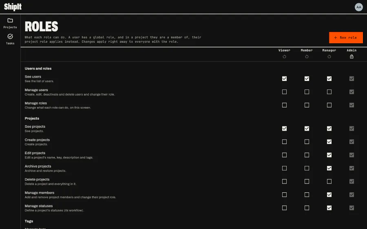Click the AA user avatar
The image size is (367, 229).
click(358, 7)
